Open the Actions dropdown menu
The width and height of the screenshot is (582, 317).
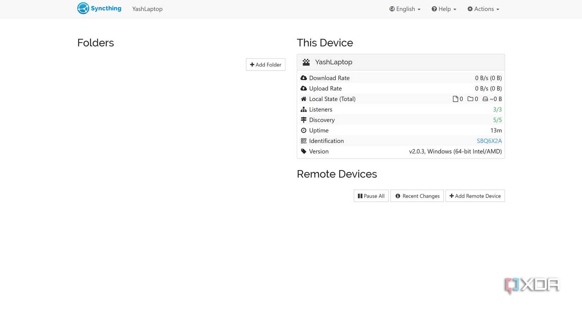pos(483,9)
